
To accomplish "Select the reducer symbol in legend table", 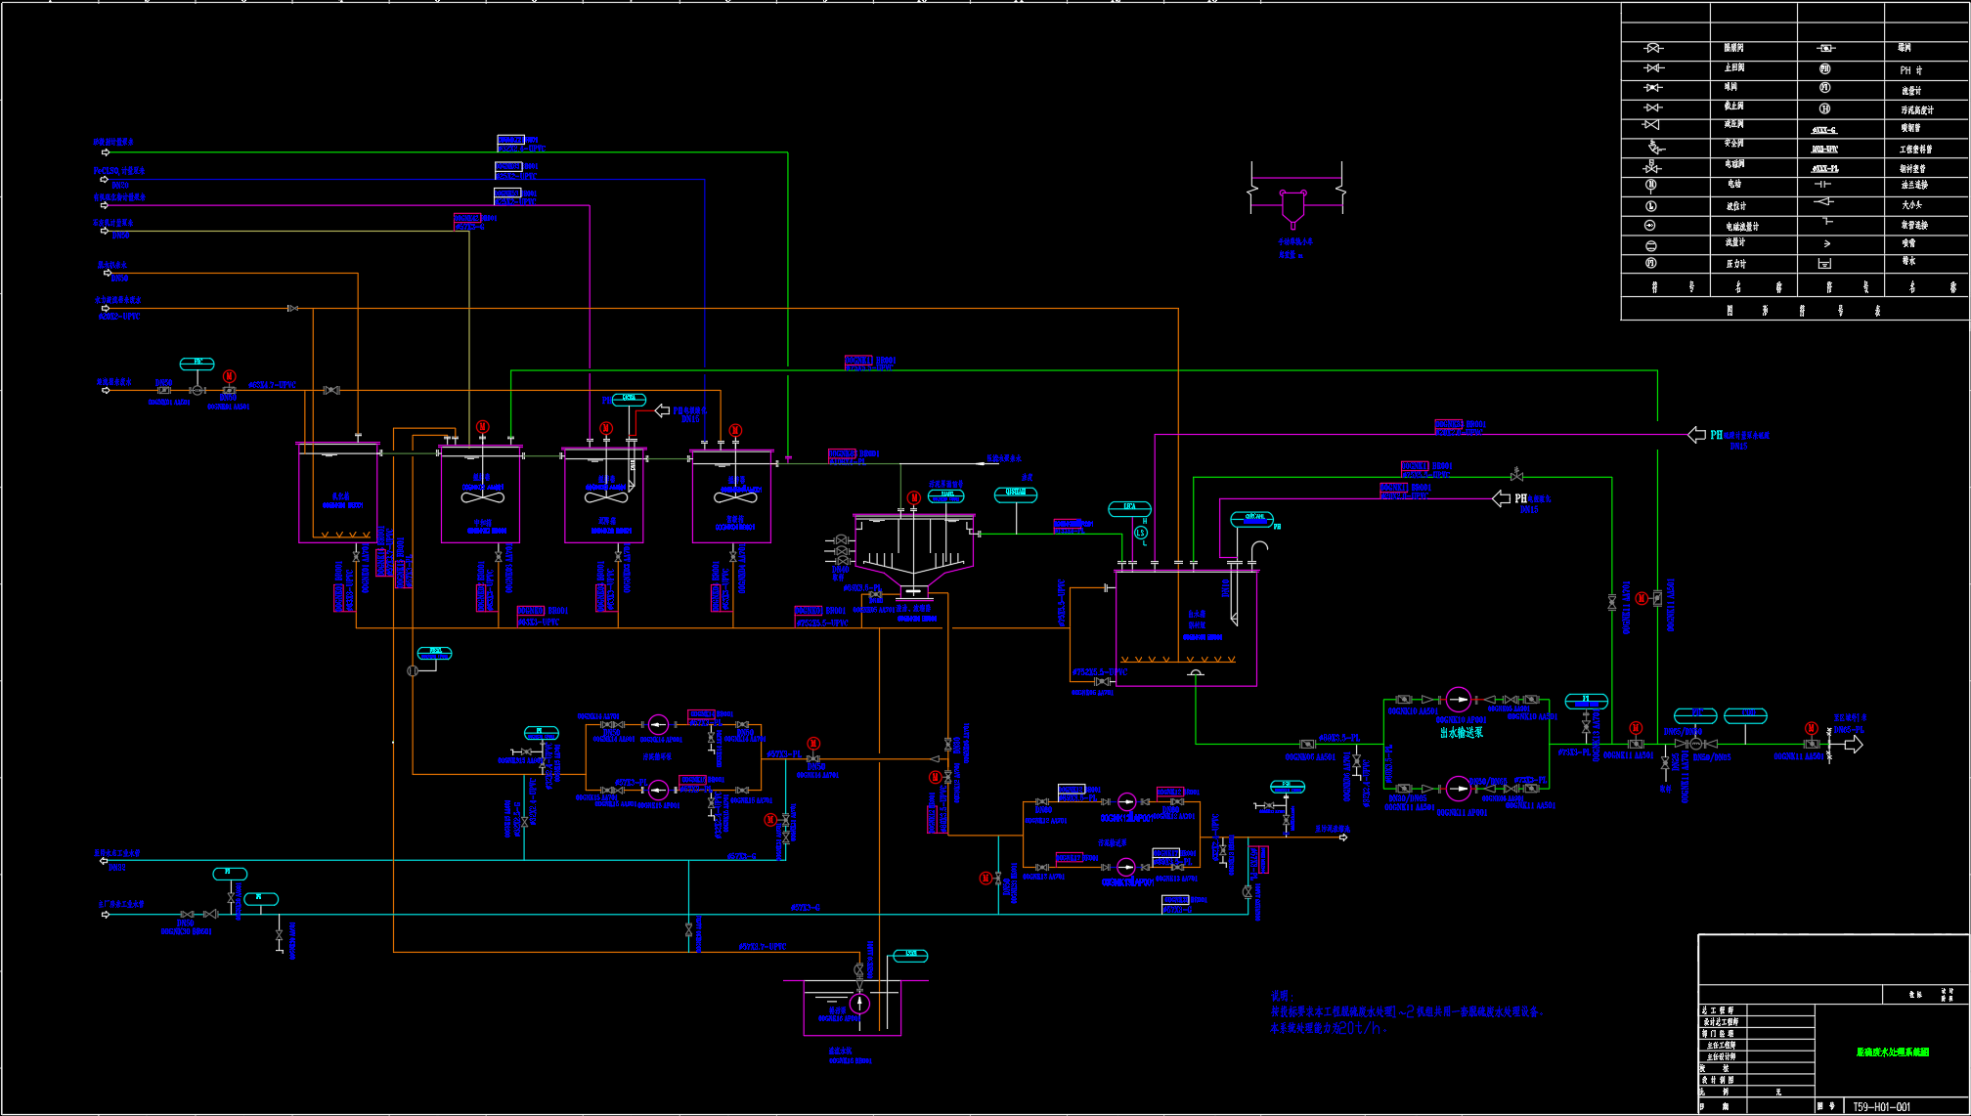I will tap(1824, 203).
